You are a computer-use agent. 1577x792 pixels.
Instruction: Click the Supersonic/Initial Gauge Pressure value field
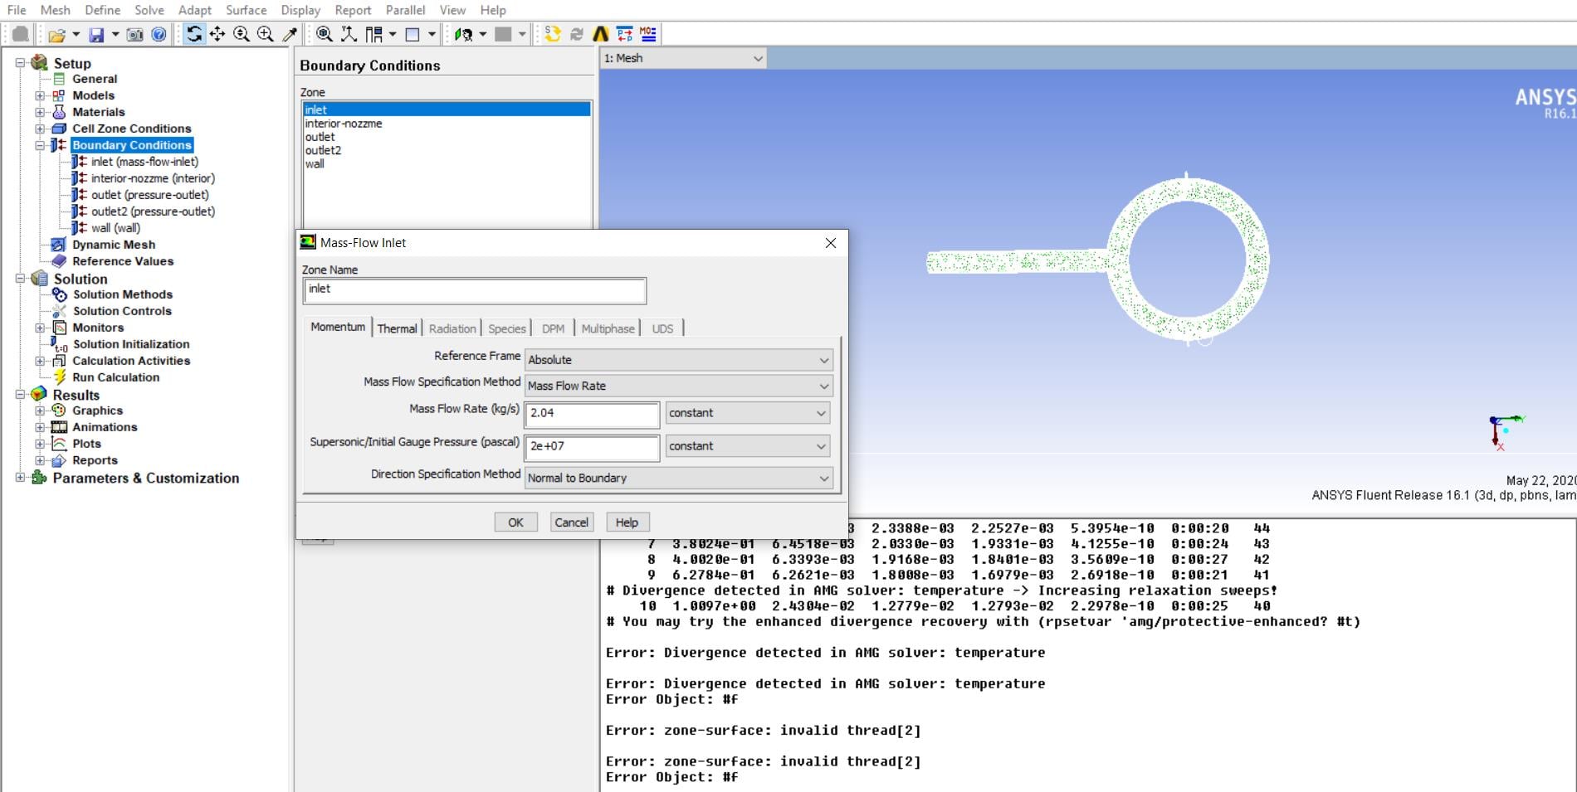[592, 447]
